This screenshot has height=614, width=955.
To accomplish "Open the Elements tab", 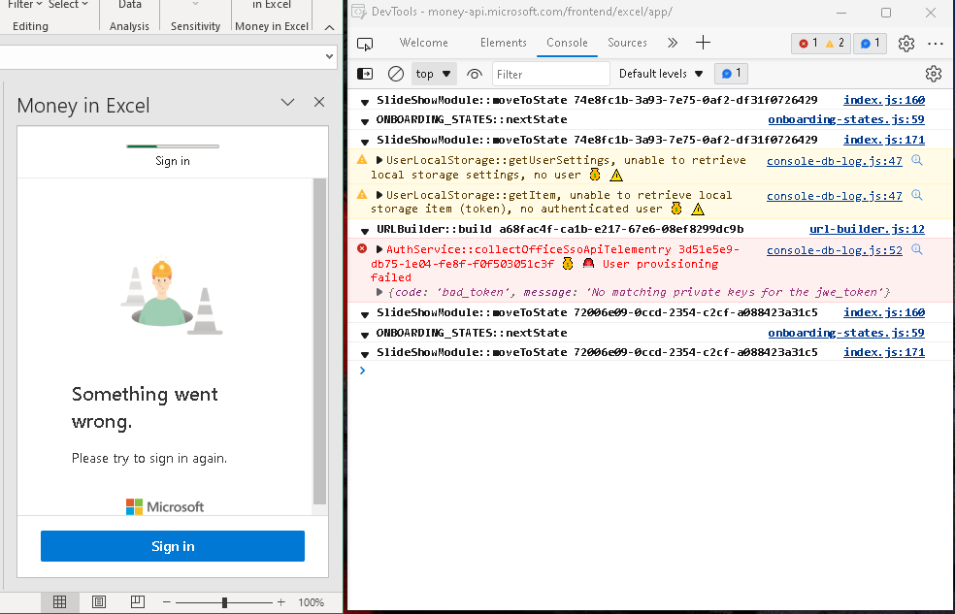I will [504, 43].
